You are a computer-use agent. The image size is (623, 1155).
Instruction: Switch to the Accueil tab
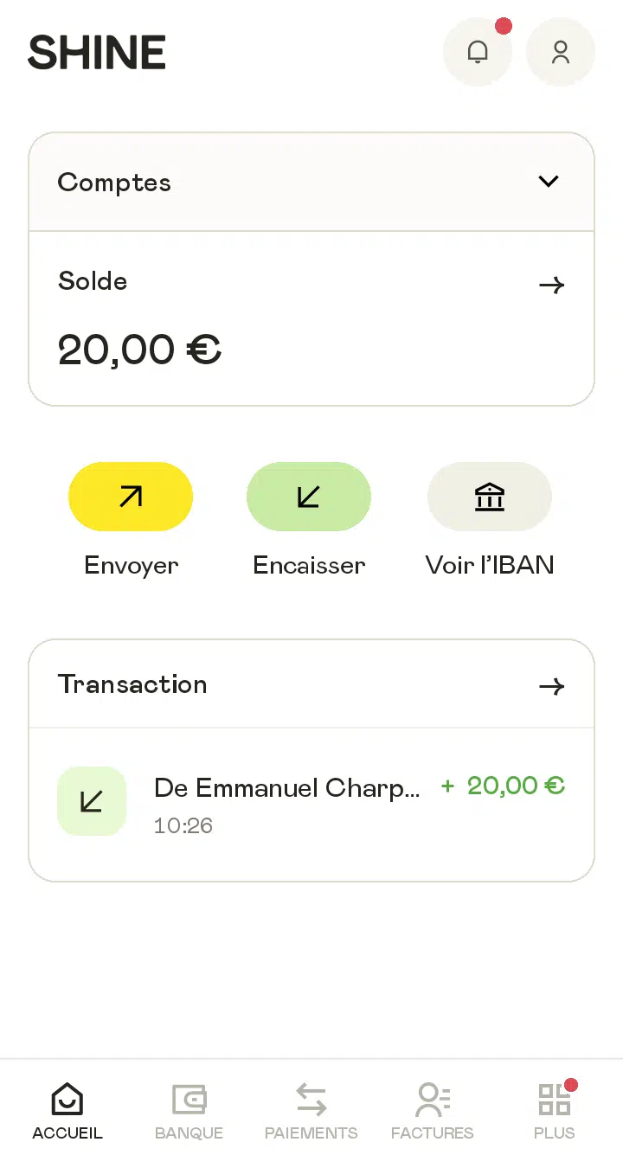(x=67, y=1111)
